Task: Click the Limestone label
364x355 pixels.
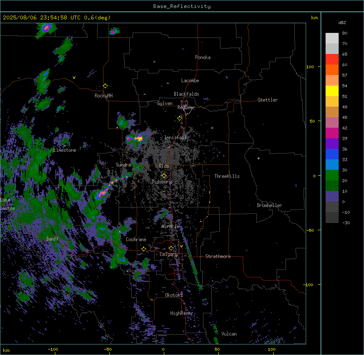Action: 65,150
